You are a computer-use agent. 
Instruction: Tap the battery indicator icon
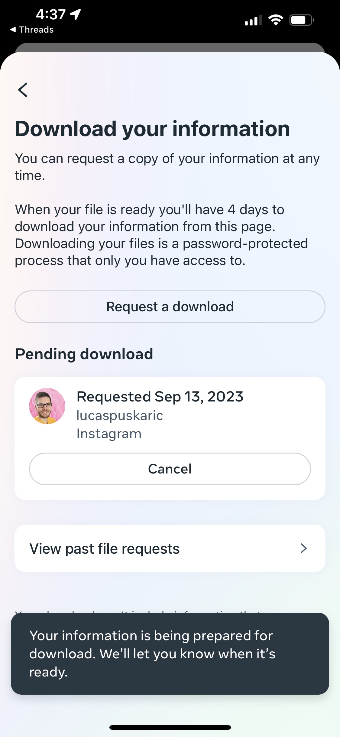point(302,20)
